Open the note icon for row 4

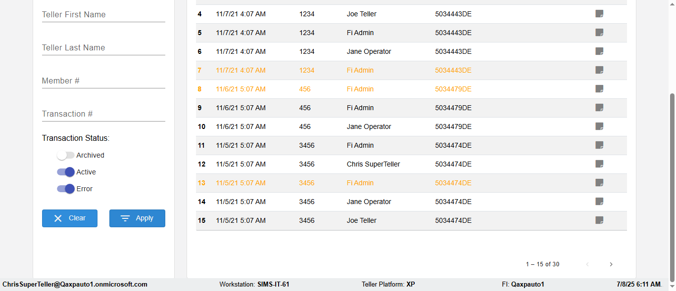click(x=599, y=14)
